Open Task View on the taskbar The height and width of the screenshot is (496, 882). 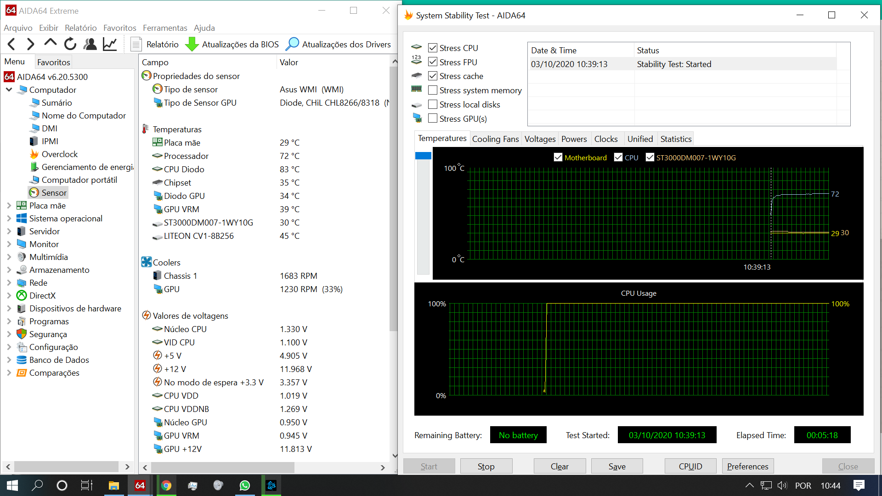pyautogui.click(x=87, y=485)
